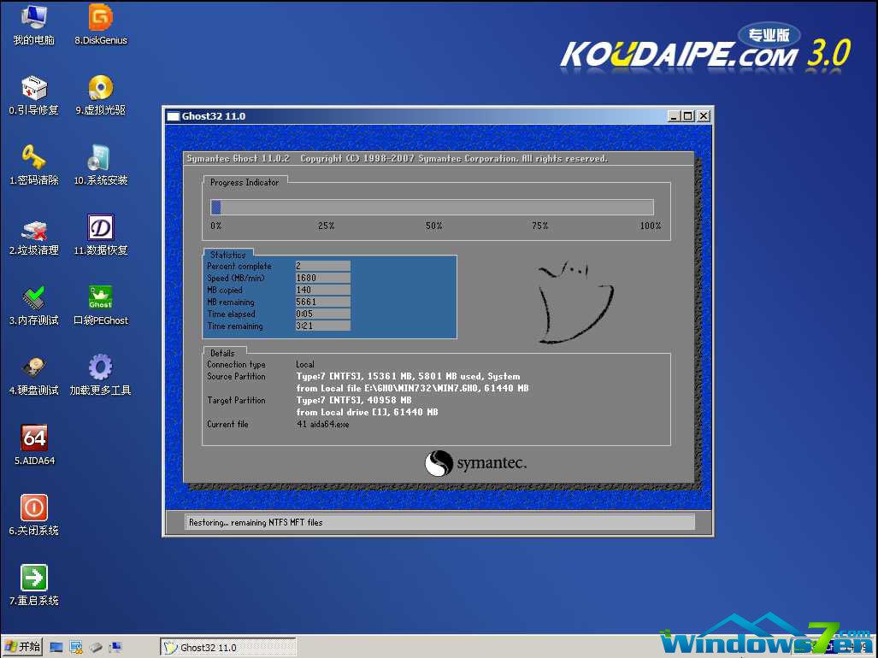Select Ghost32 11.0 taskbar button
878x658 pixels.
[228, 648]
